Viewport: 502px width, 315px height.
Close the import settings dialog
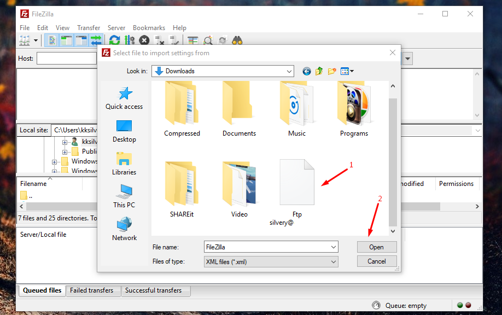coord(393,52)
